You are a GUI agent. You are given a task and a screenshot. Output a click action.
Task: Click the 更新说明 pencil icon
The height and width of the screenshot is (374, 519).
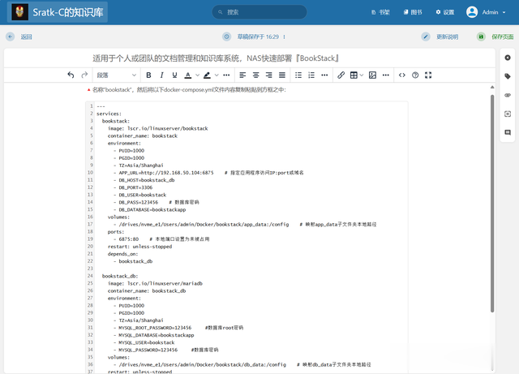click(426, 37)
